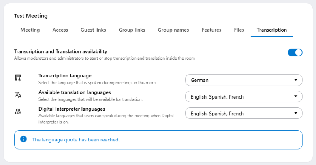
Task: Disable Transcription and Translation availability toggle
Action: click(x=295, y=53)
